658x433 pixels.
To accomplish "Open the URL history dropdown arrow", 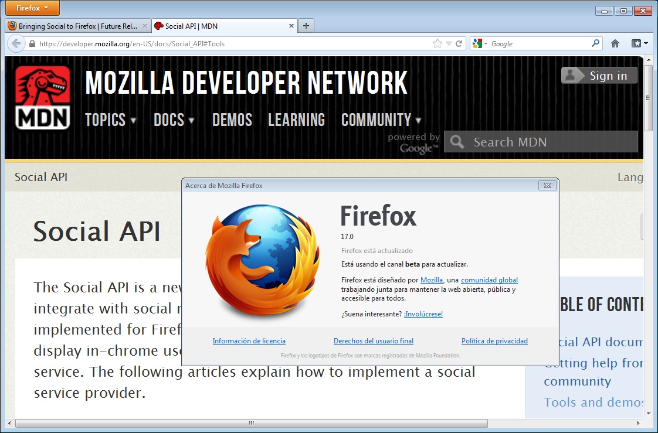I will pos(449,43).
